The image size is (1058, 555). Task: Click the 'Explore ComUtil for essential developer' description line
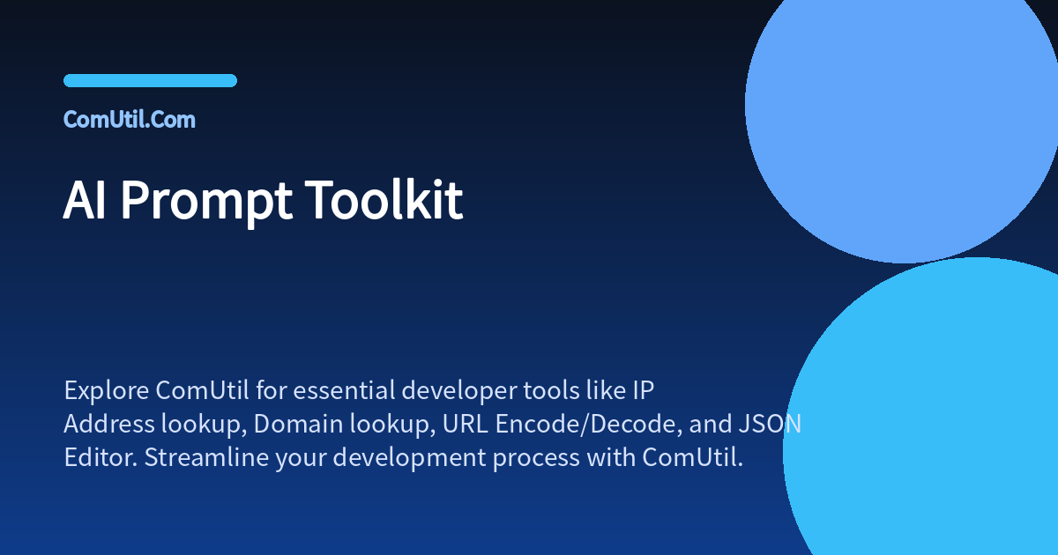pos(360,390)
